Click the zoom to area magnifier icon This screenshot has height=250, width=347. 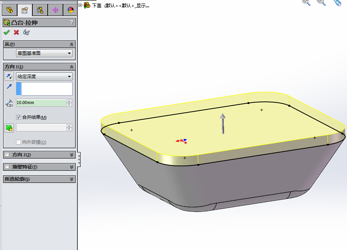321,2
